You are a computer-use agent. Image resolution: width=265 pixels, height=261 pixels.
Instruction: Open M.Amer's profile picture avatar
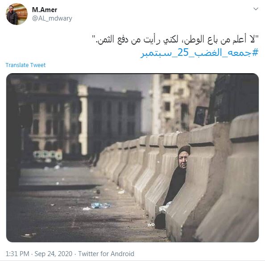tap(17, 14)
